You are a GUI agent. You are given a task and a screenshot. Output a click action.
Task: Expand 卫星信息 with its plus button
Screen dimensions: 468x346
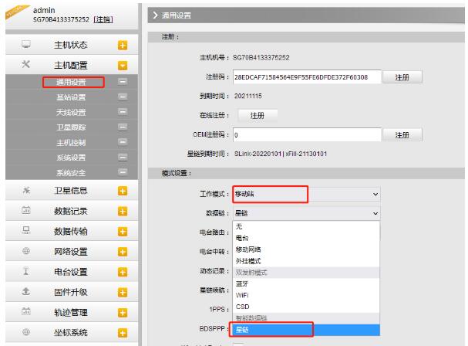click(123, 191)
